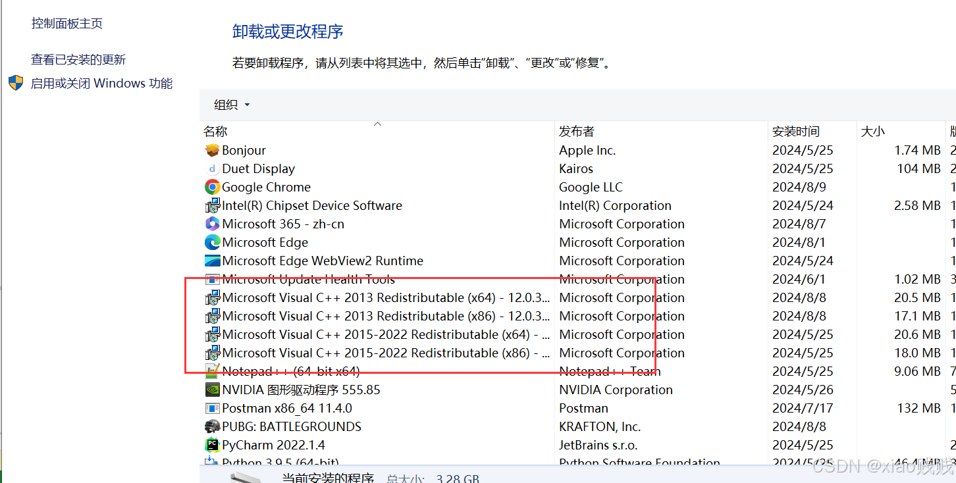Image resolution: width=956 pixels, height=483 pixels.
Task: Click the 2024/5/26 install date
Action: click(803, 390)
